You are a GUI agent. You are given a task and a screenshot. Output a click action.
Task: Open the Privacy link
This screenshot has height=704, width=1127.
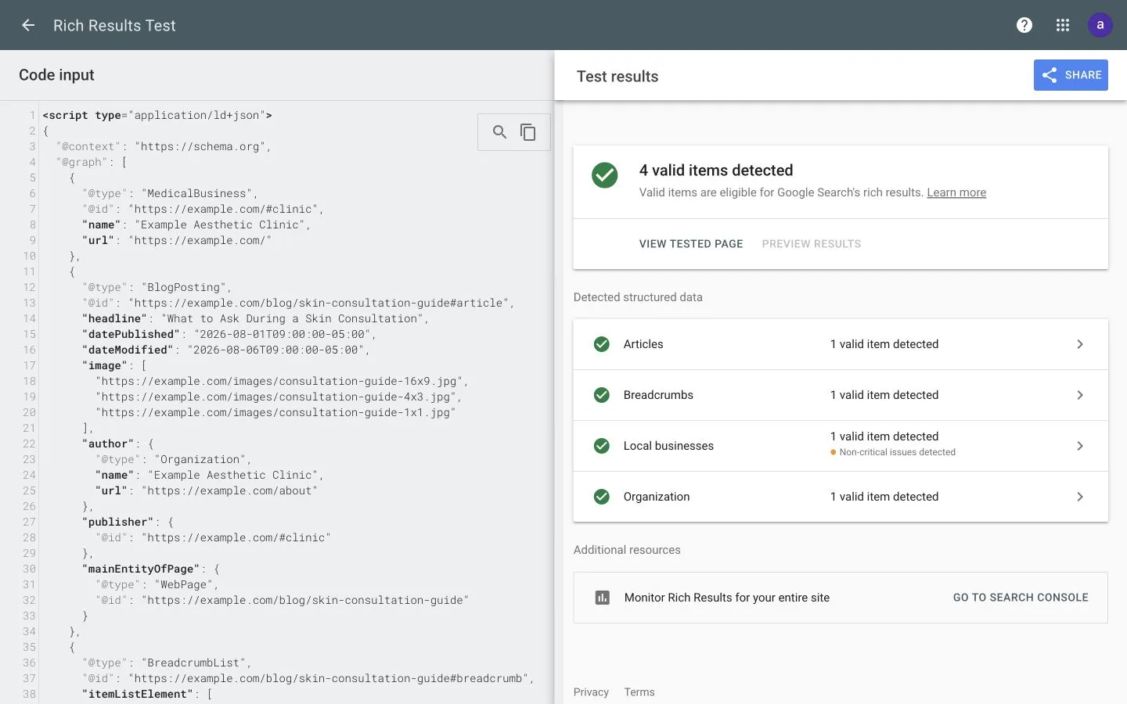[x=591, y=692]
